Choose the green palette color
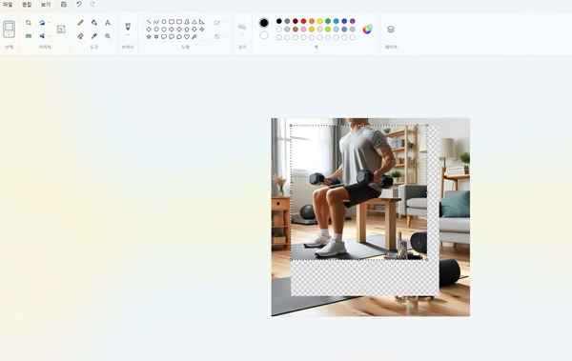This screenshot has height=361, width=572. tap(328, 21)
